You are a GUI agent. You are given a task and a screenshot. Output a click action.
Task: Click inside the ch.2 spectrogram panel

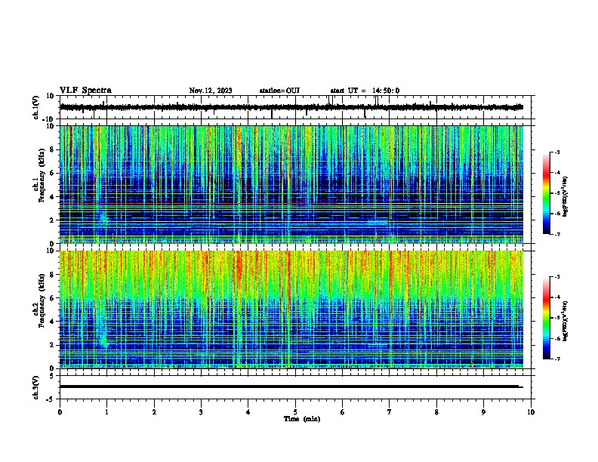tap(291, 310)
